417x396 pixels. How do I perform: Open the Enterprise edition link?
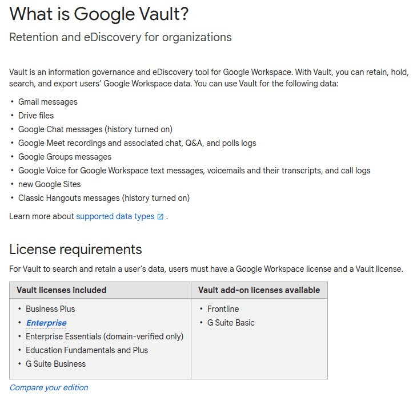46,323
